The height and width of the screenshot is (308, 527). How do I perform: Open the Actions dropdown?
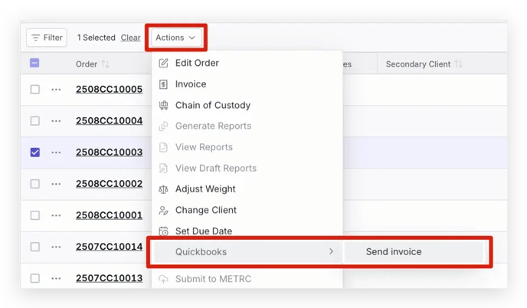tap(175, 38)
